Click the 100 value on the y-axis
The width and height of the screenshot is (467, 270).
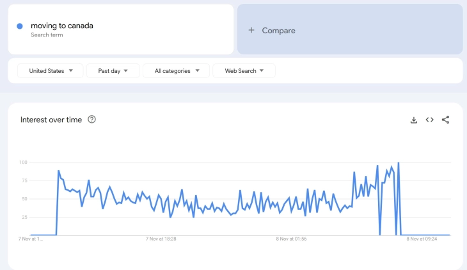click(22, 163)
